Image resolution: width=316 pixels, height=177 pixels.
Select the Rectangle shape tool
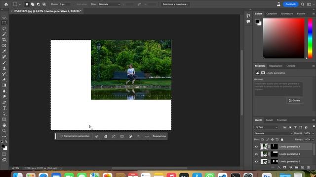coord(4,119)
